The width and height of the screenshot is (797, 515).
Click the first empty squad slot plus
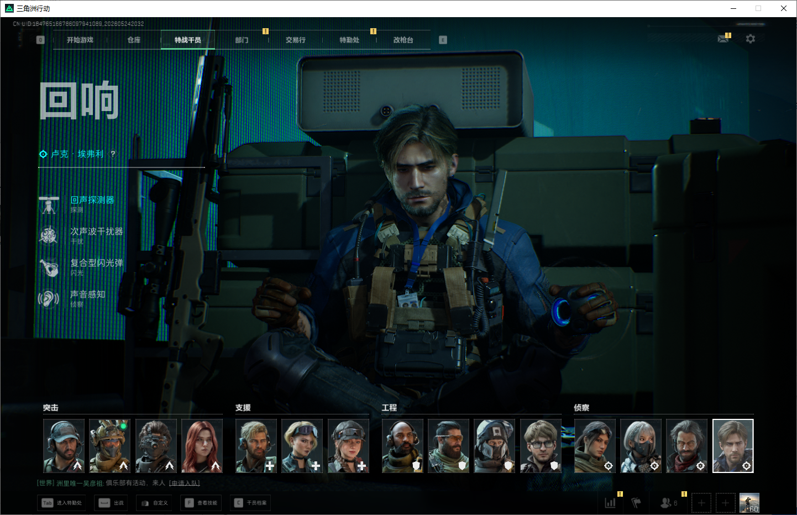coord(701,503)
